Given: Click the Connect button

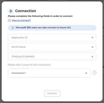Looking at the screenshot, I should pyautogui.click(x=52, y=93).
